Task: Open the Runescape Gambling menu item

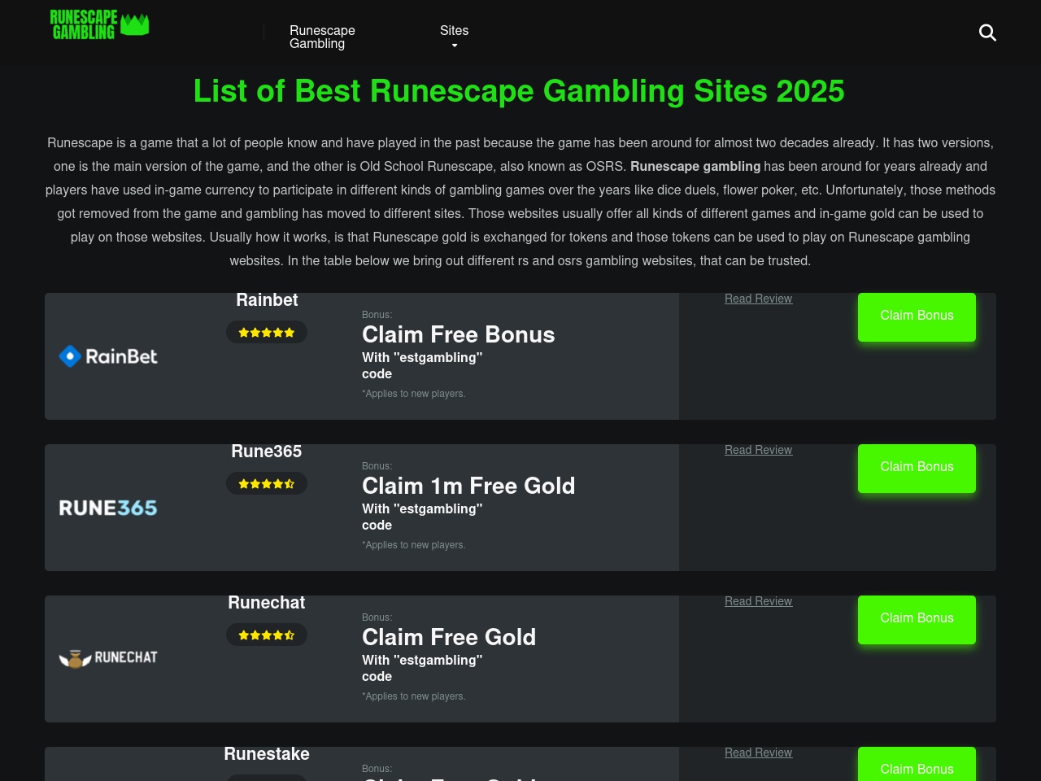Action: pos(322,37)
